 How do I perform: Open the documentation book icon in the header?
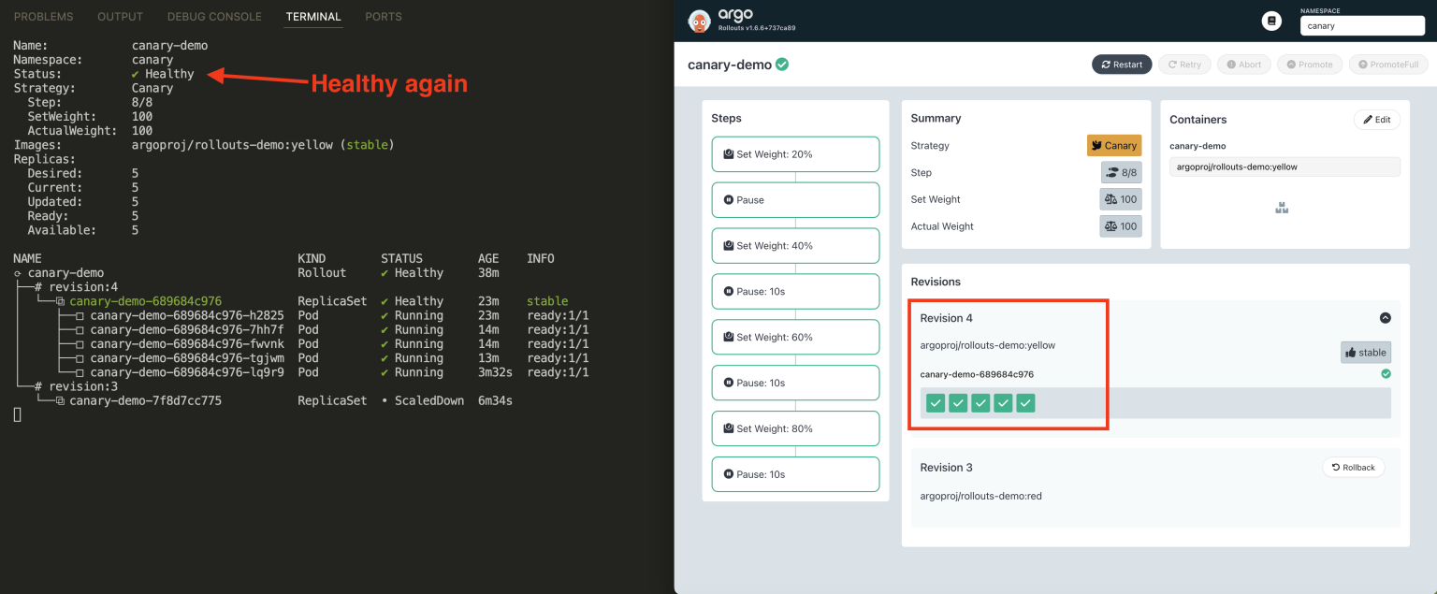(1271, 20)
